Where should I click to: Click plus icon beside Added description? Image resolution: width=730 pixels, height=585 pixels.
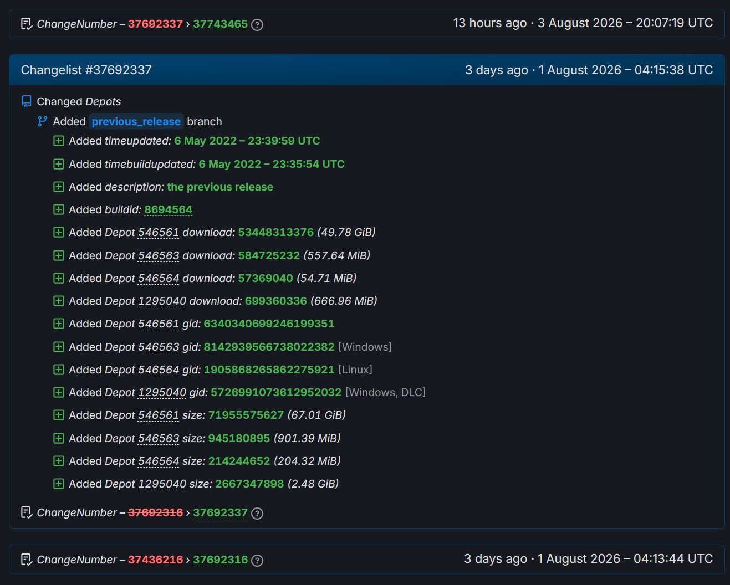pyautogui.click(x=59, y=187)
